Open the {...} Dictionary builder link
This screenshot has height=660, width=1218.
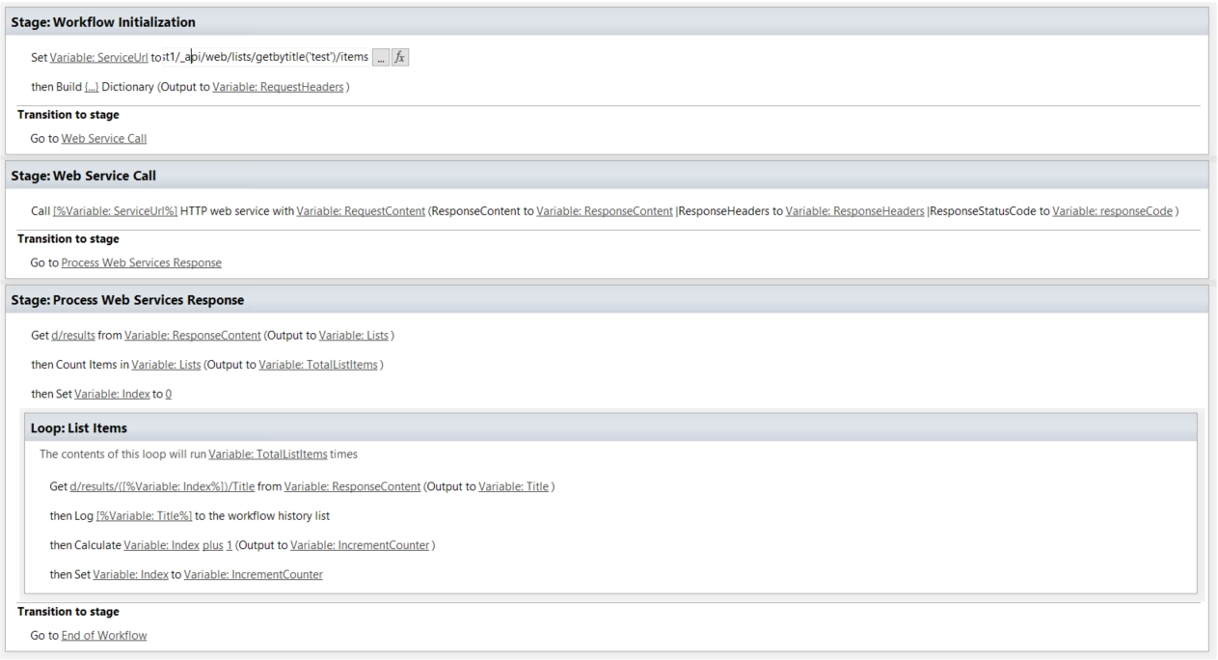coord(93,88)
